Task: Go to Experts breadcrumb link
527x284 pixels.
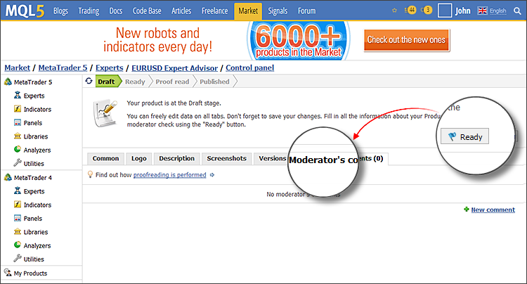Action: 110,68
